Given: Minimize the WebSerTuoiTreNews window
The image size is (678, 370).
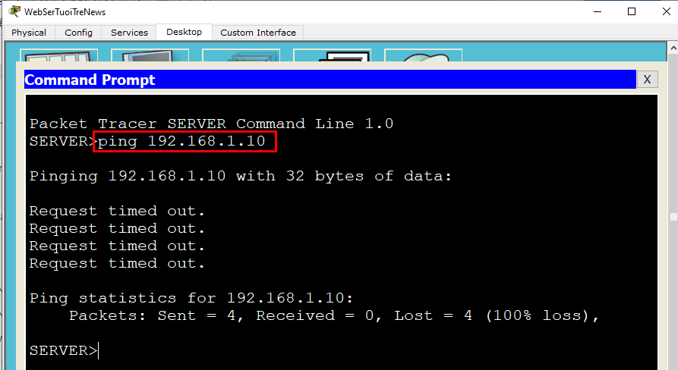Looking at the screenshot, I should (x=598, y=11).
